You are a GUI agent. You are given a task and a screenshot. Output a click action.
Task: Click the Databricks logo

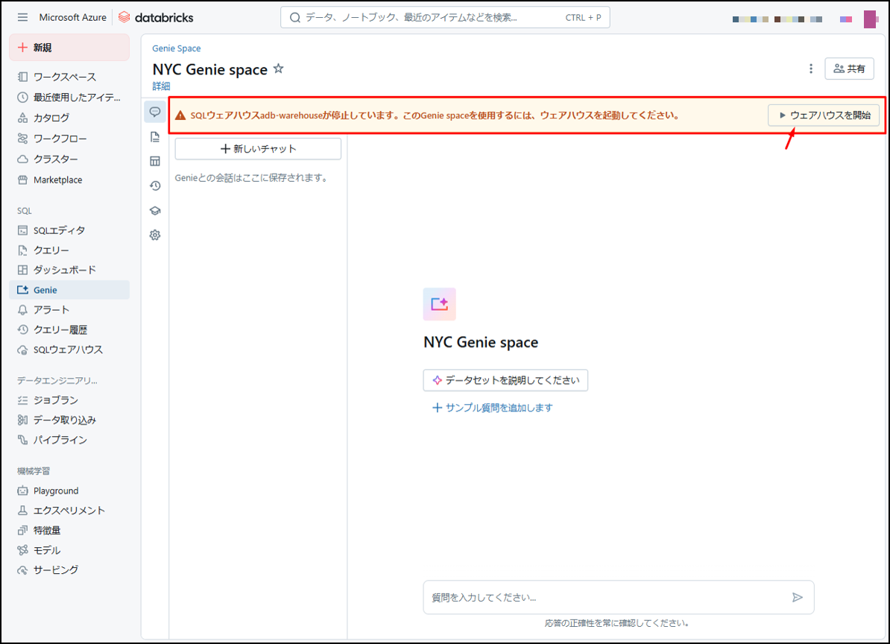pos(156,18)
